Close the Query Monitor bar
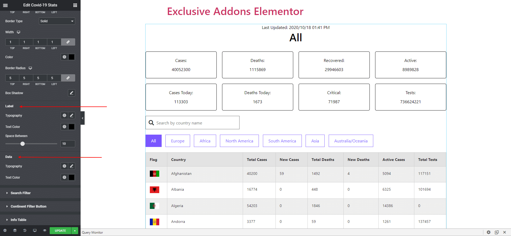This screenshot has height=236, width=511. pyautogui.click(x=505, y=232)
